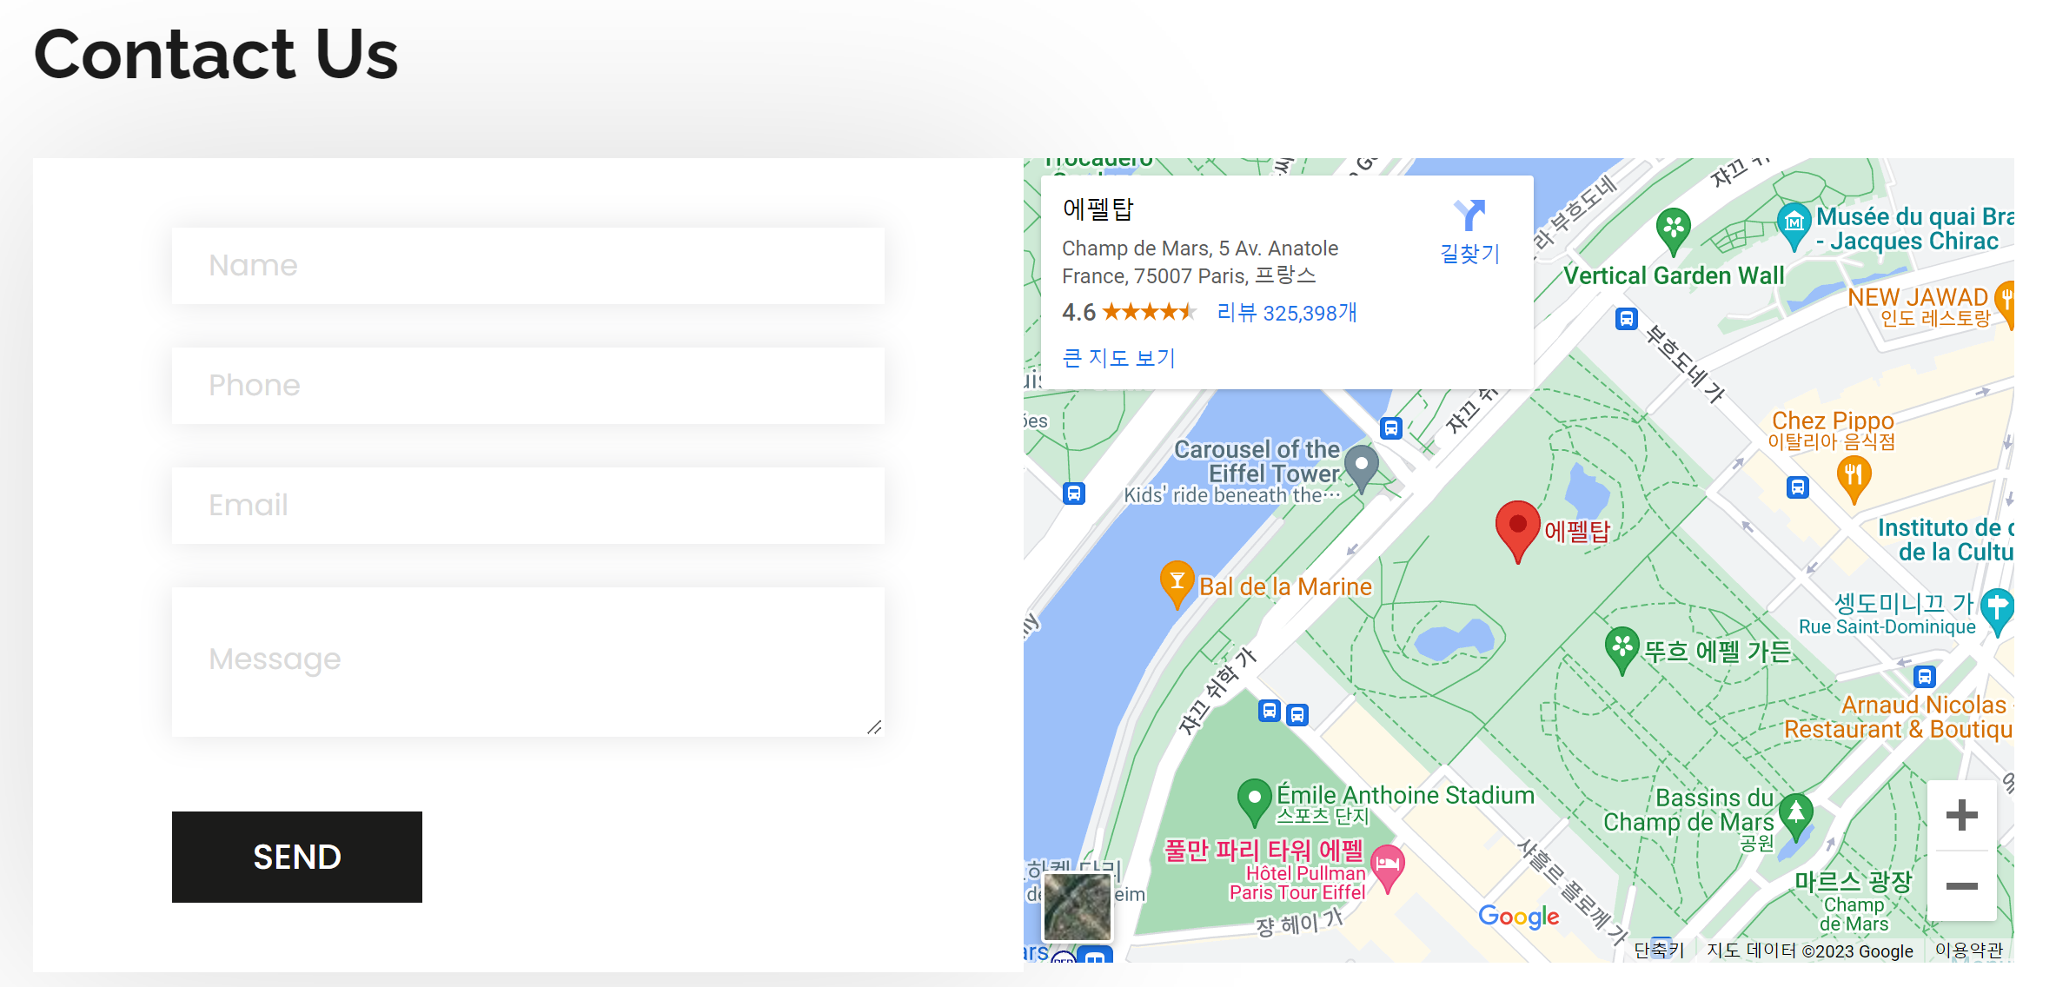This screenshot has height=987, width=2056.
Task: Open the terms of use link on map
Action: click(x=1968, y=951)
